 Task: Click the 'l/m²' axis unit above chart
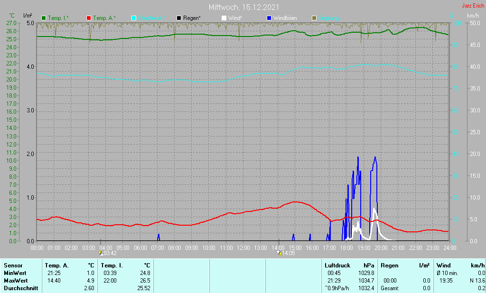click(x=28, y=16)
